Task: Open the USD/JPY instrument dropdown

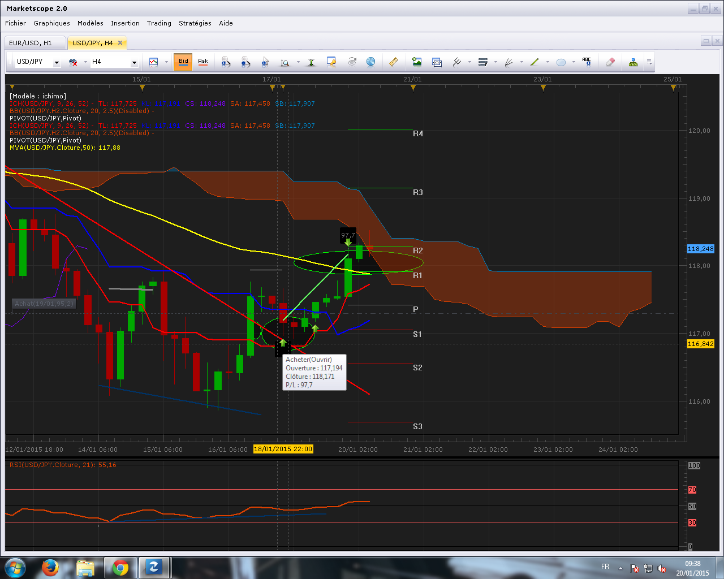Action: click(x=57, y=62)
